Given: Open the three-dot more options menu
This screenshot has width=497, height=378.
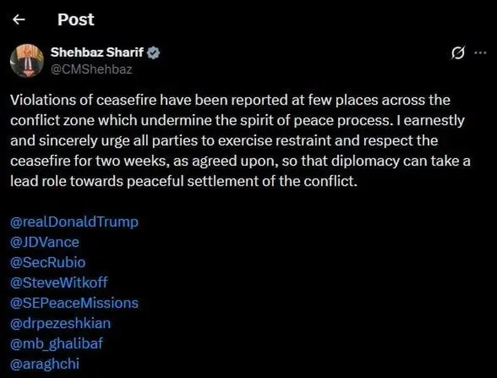Looking at the screenshot, I should (x=480, y=53).
